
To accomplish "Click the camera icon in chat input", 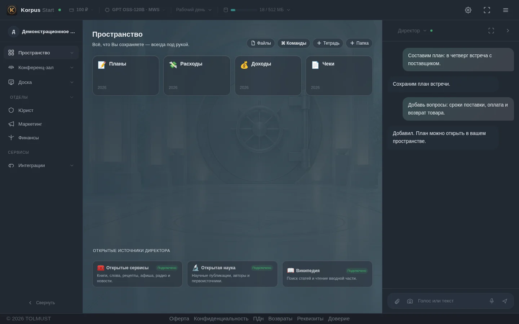I will [410, 301].
